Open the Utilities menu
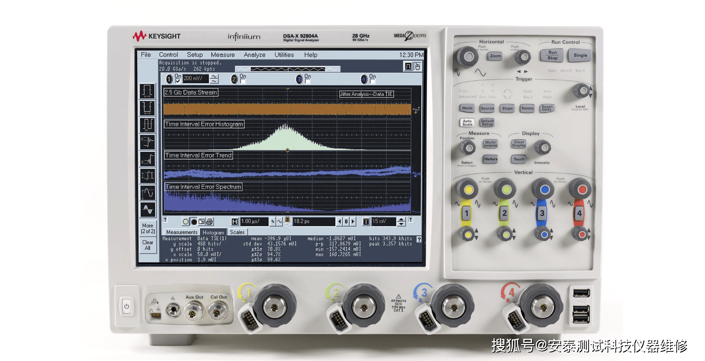This screenshot has height=361, width=705. click(x=284, y=55)
